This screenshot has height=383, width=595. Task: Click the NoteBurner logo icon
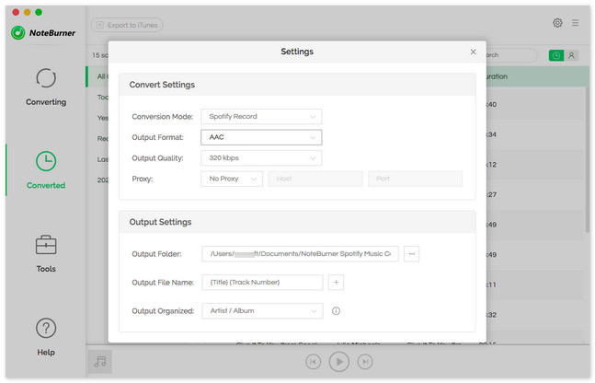tap(17, 33)
